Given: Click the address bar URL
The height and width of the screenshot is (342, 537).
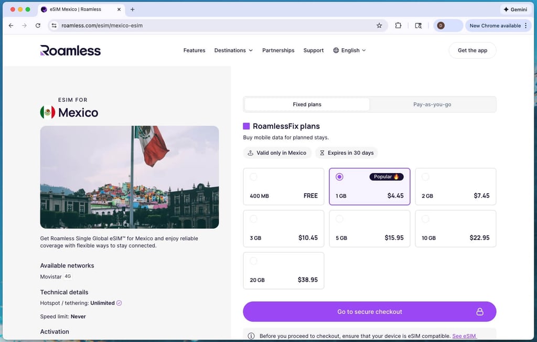Looking at the screenshot, I should (102, 26).
